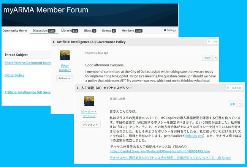The width and height of the screenshot is (247, 167).
Task: Click the Good afternoon everyone greeting
Action: 105,65
